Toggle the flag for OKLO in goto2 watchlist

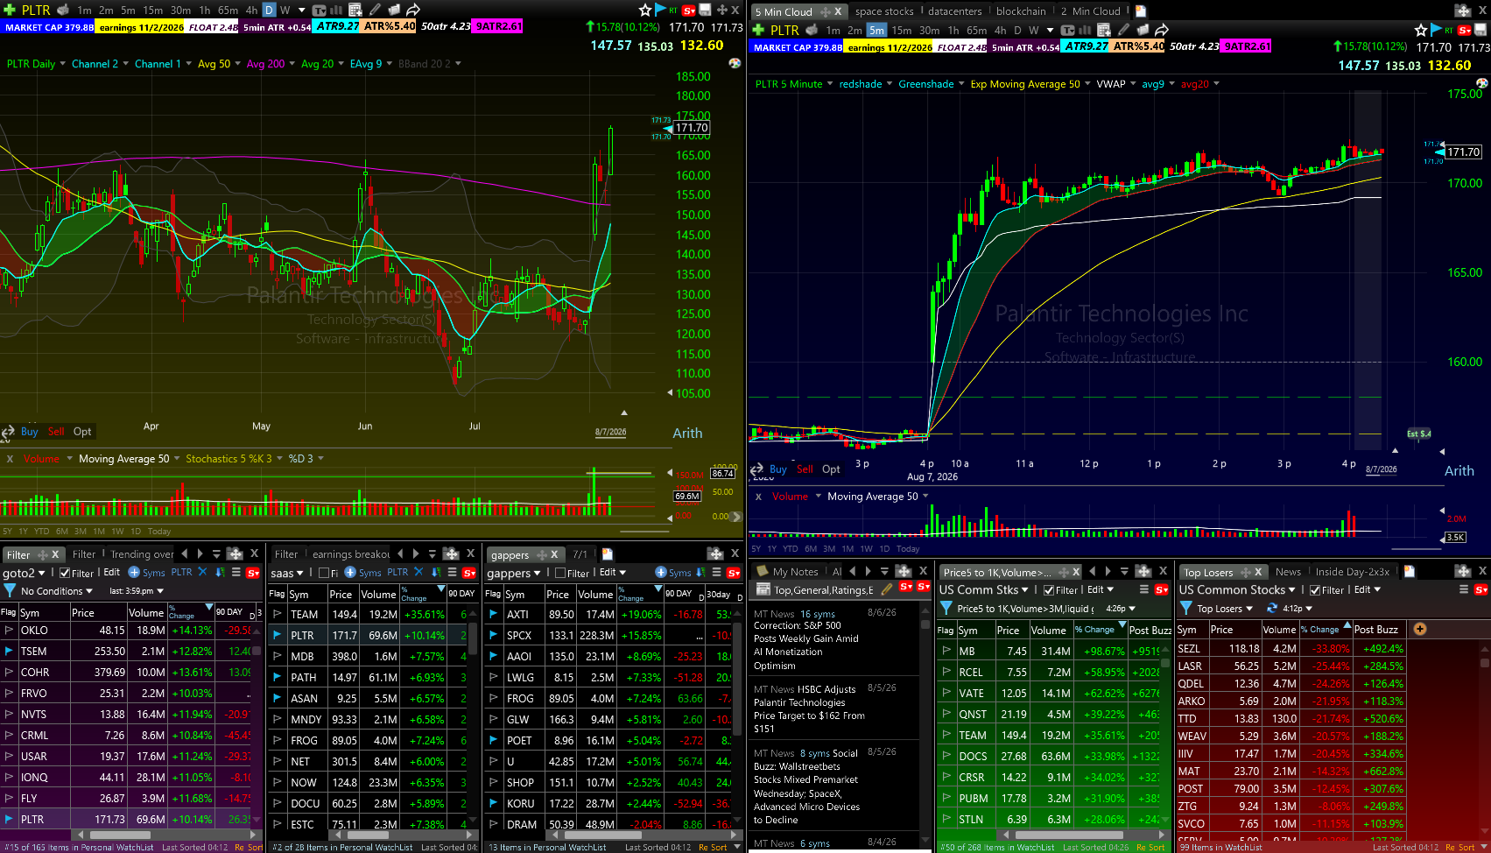pos(9,630)
